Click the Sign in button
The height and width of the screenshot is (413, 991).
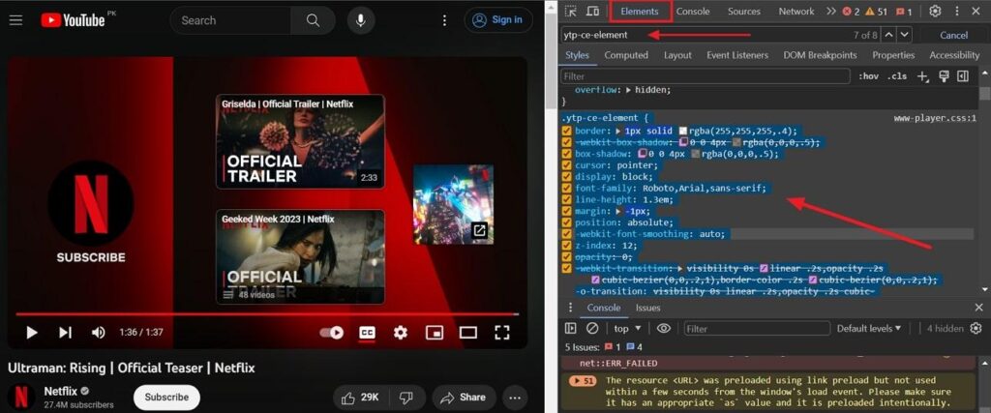pos(498,19)
